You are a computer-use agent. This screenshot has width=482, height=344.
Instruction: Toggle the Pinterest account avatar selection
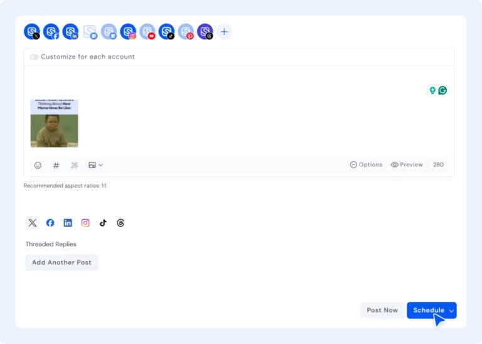click(x=186, y=31)
